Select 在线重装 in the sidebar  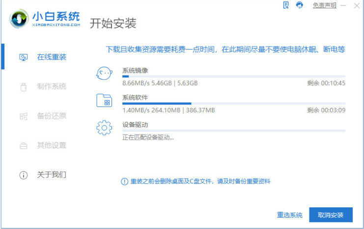(x=52, y=57)
